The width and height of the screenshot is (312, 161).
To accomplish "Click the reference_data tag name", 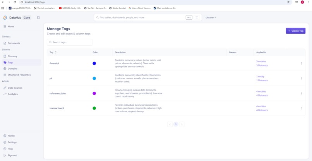I will (x=58, y=93).
